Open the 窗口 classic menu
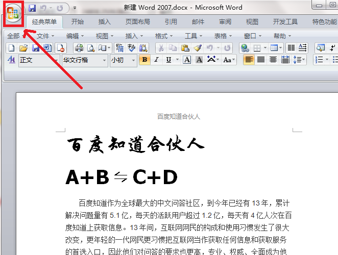This screenshot has width=338, height=255. click(252, 36)
